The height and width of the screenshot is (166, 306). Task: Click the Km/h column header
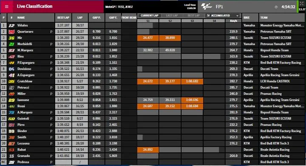click(233, 21)
